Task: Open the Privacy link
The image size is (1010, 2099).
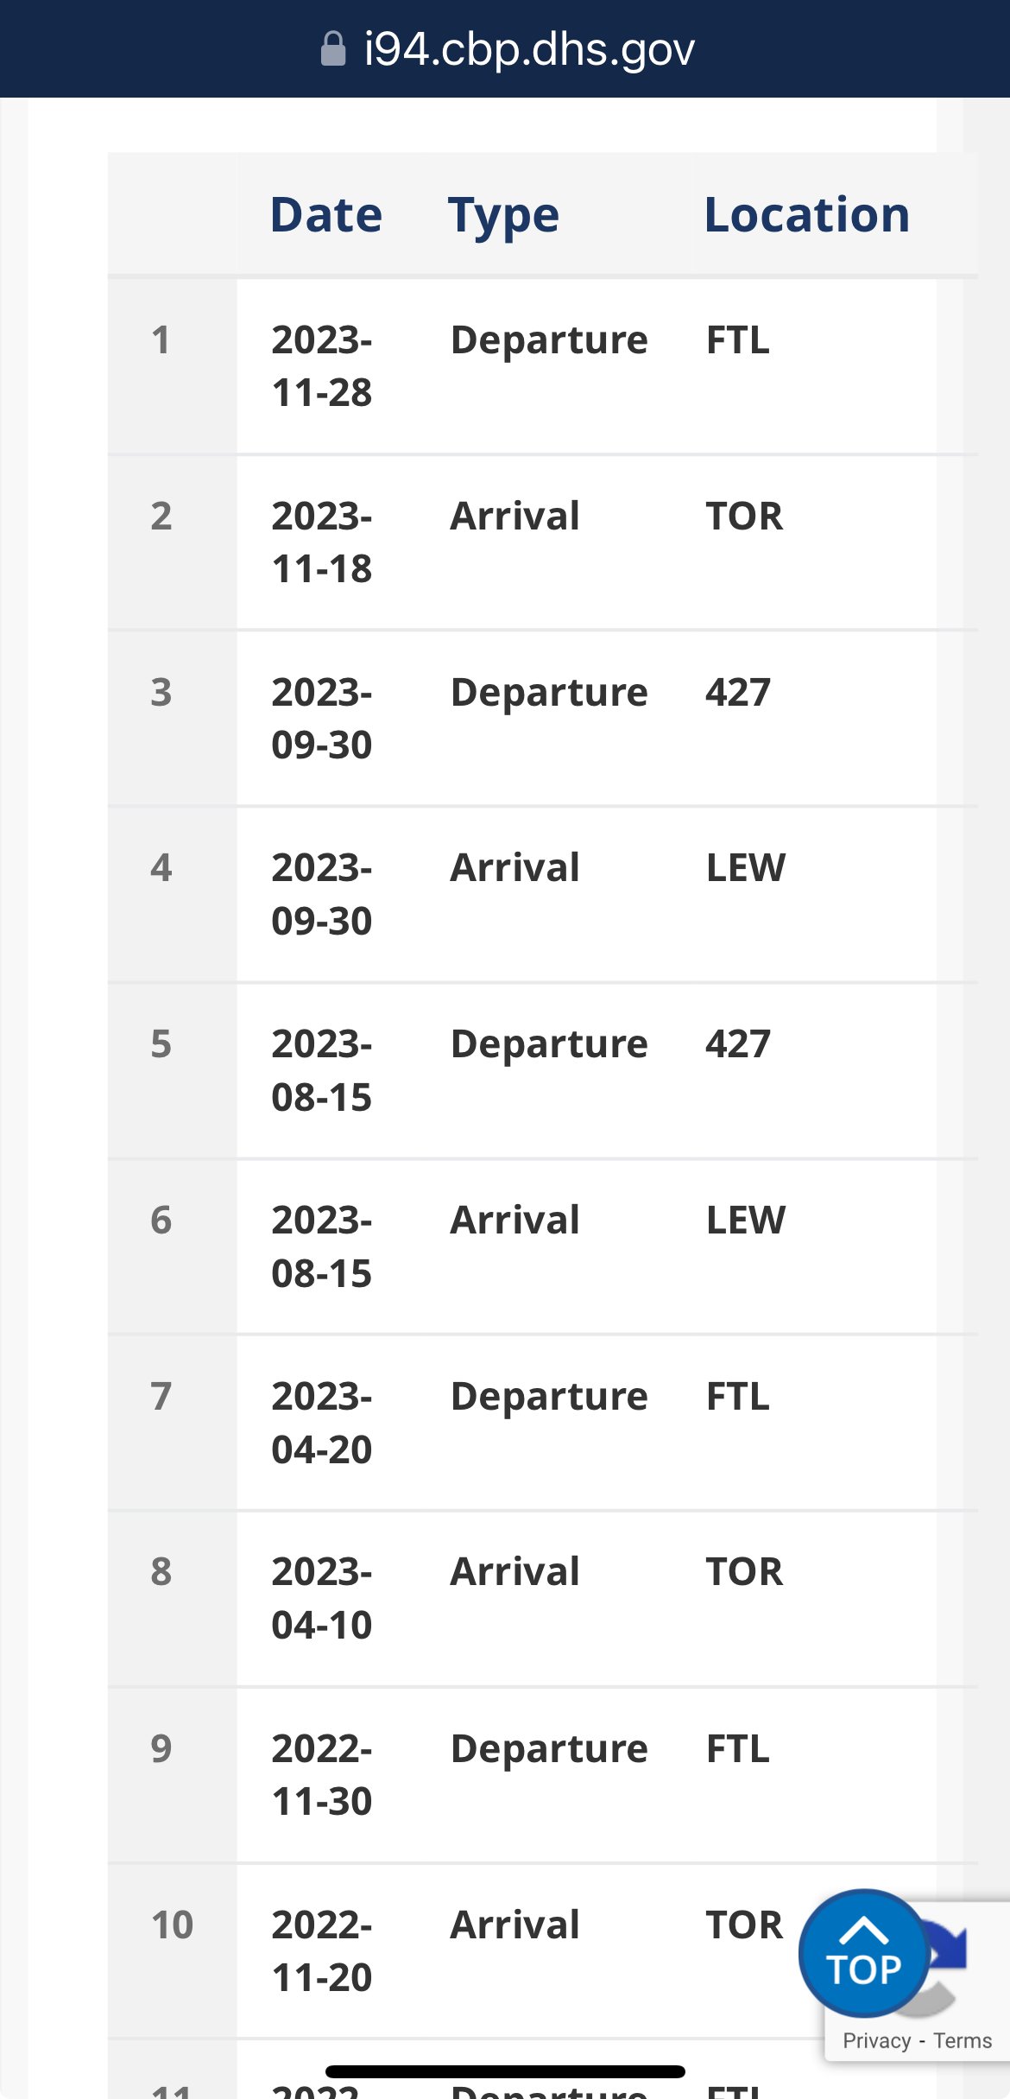Action: (x=876, y=2040)
